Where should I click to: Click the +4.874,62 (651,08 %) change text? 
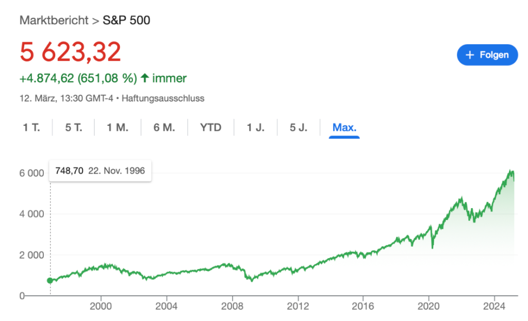point(78,78)
